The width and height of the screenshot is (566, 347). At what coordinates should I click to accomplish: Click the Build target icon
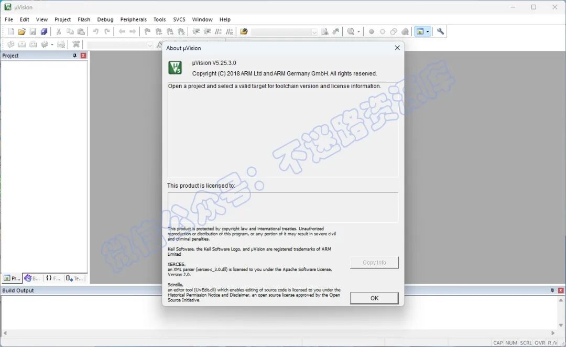[22, 45]
